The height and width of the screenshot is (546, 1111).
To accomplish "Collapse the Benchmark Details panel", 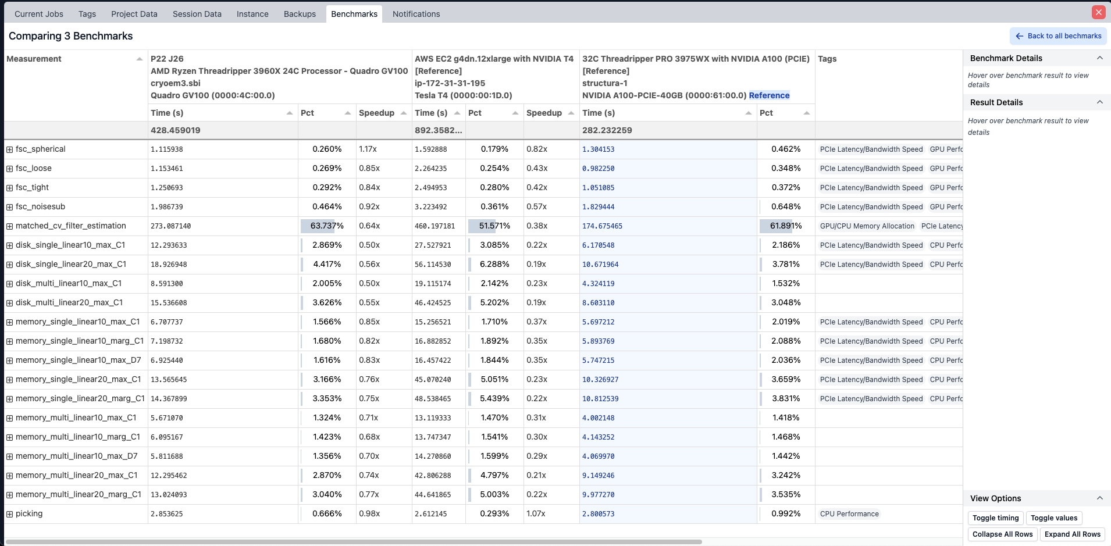I will pyautogui.click(x=1100, y=58).
